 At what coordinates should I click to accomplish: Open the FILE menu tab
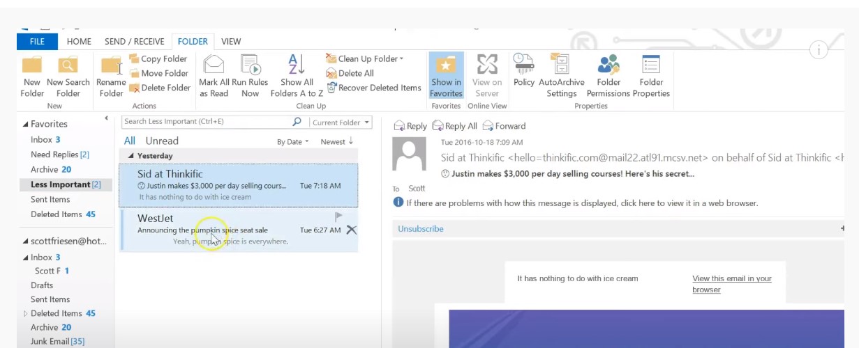pos(37,42)
